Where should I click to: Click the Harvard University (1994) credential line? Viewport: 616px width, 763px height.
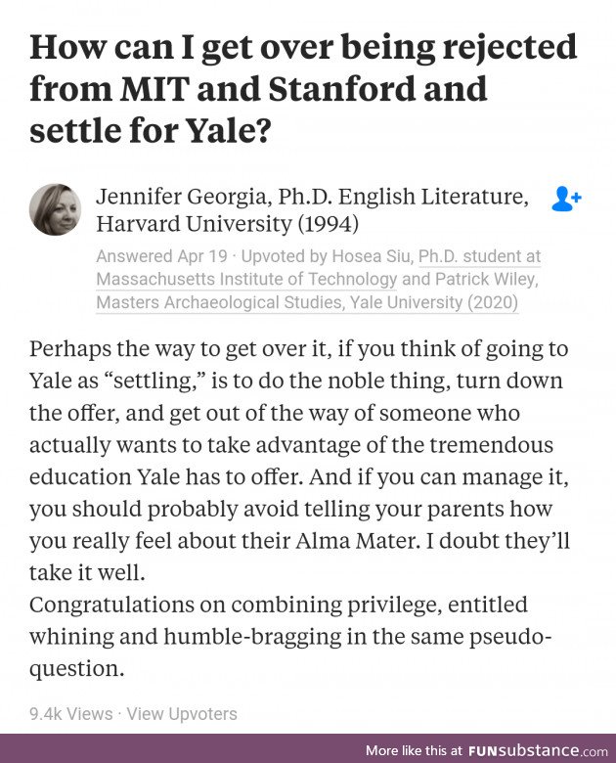click(x=227, y=224)
